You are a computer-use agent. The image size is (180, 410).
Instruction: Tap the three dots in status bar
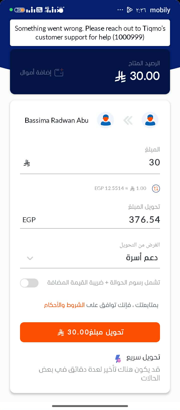tap(120, 10)
